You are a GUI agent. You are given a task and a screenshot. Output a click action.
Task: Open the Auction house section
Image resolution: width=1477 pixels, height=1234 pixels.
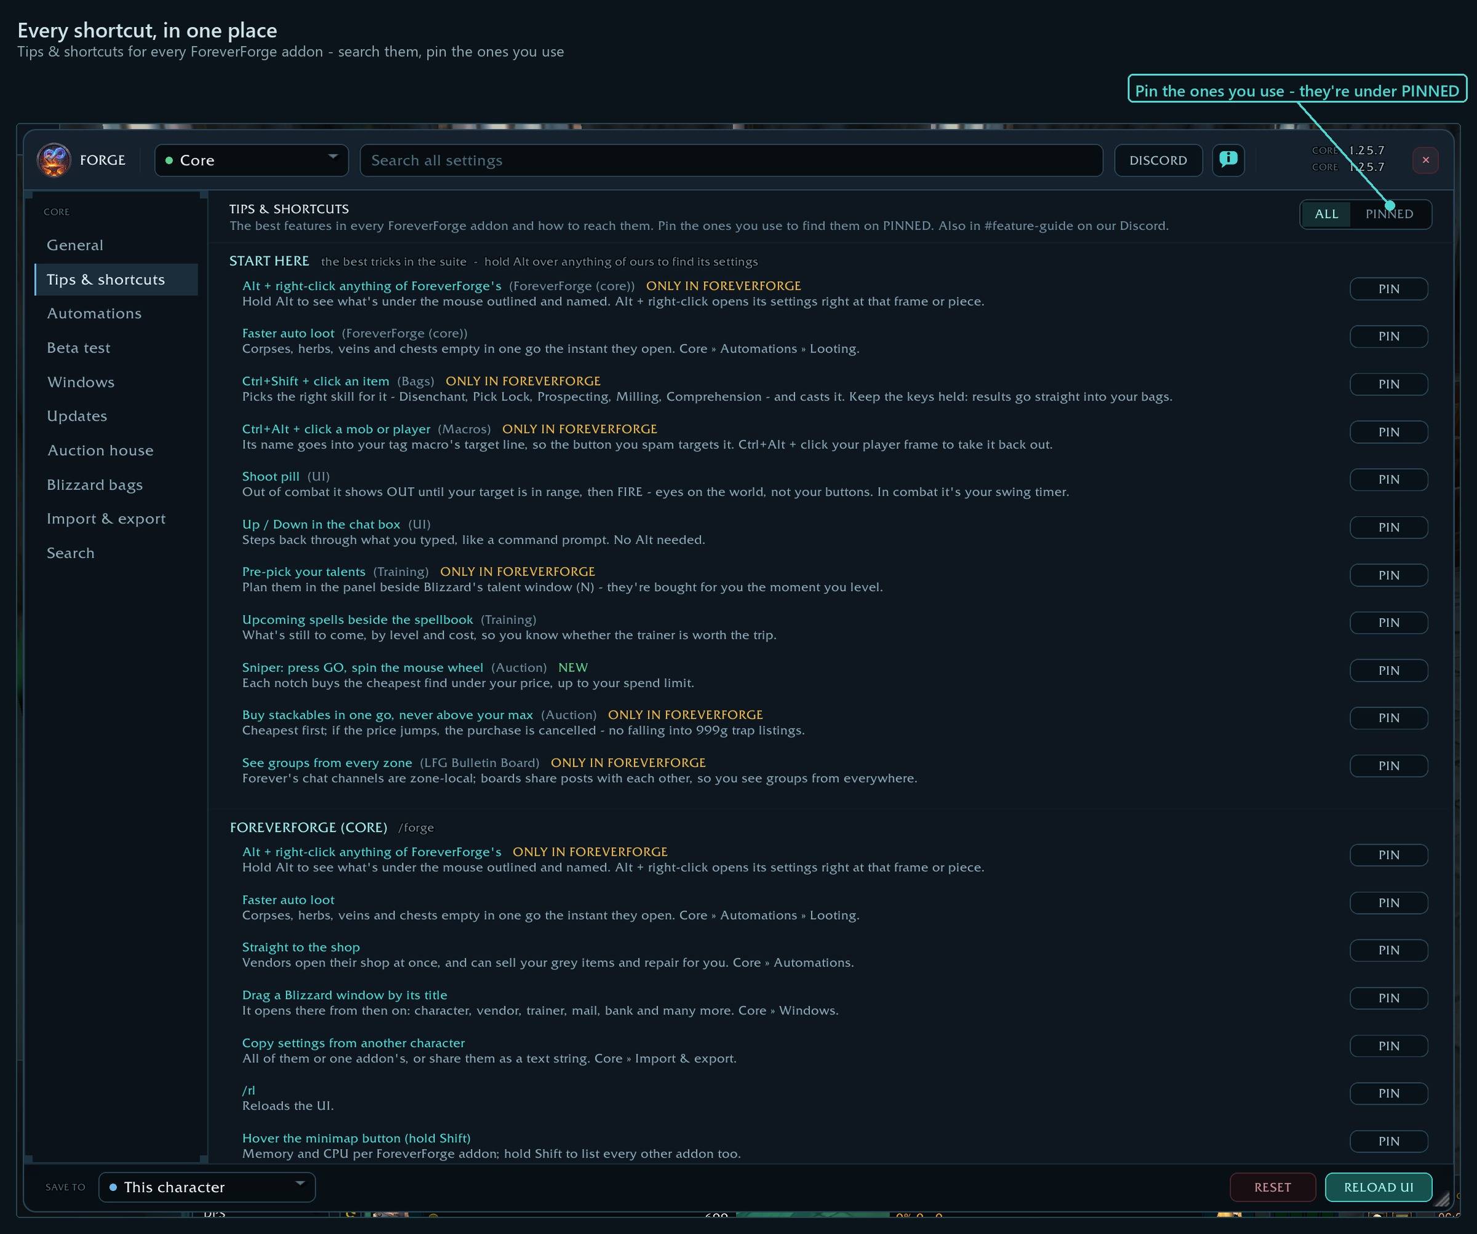116,450
